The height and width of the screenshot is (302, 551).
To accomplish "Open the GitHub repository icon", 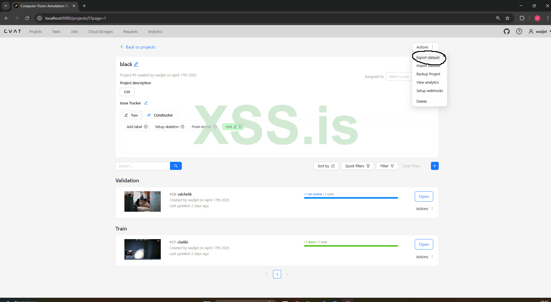I will coord(507,31).
